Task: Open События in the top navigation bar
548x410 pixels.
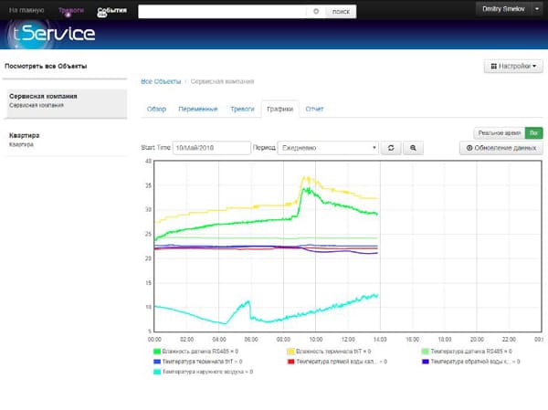Action: pos(111,10)
